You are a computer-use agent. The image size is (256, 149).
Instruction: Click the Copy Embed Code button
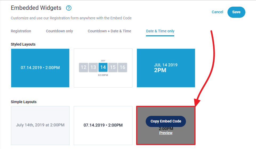point(166,121)
